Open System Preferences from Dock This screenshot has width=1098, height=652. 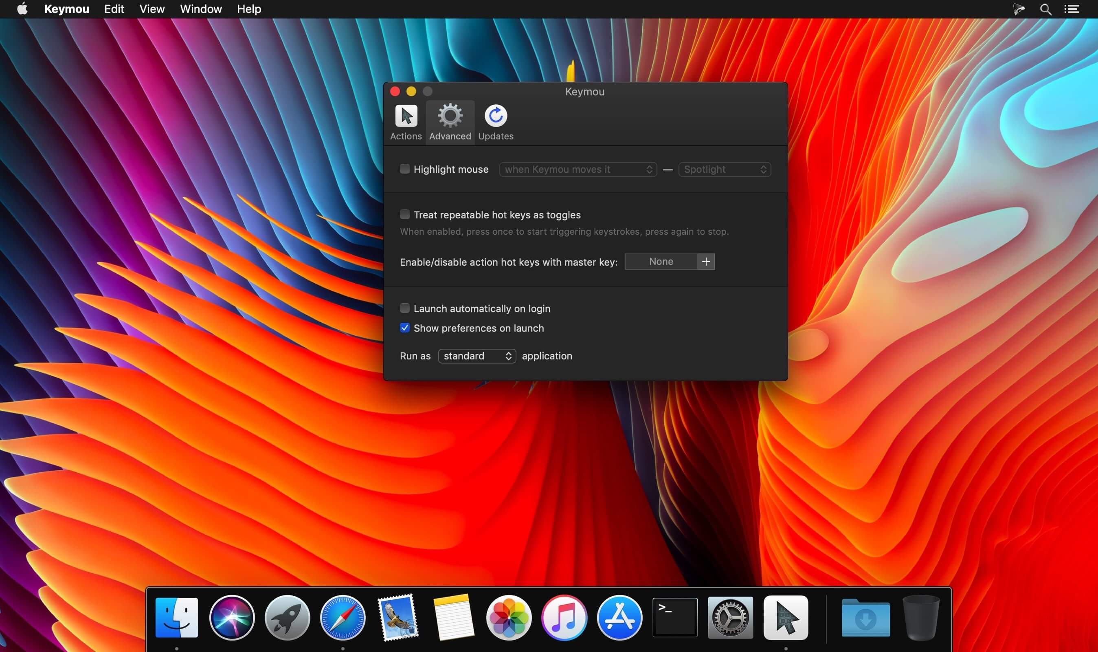(730, 617)
